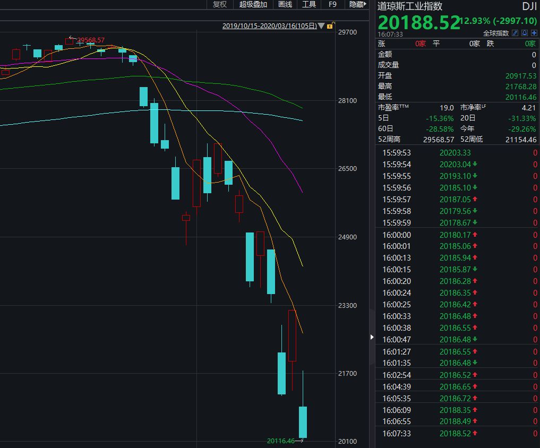The height and width of the screenshot is (448, 540).
Task: Click the -12.93% (-2997.10) change figure
Action: click(499, 21)
